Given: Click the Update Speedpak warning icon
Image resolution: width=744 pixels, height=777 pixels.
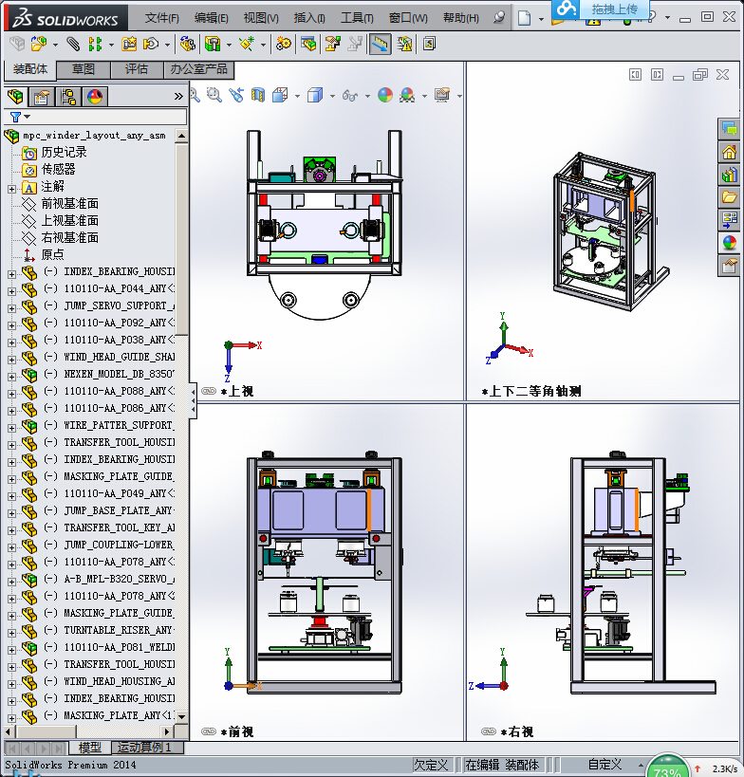Looking at the screenshot, I should pyautogui.click(x=404, y=44).
